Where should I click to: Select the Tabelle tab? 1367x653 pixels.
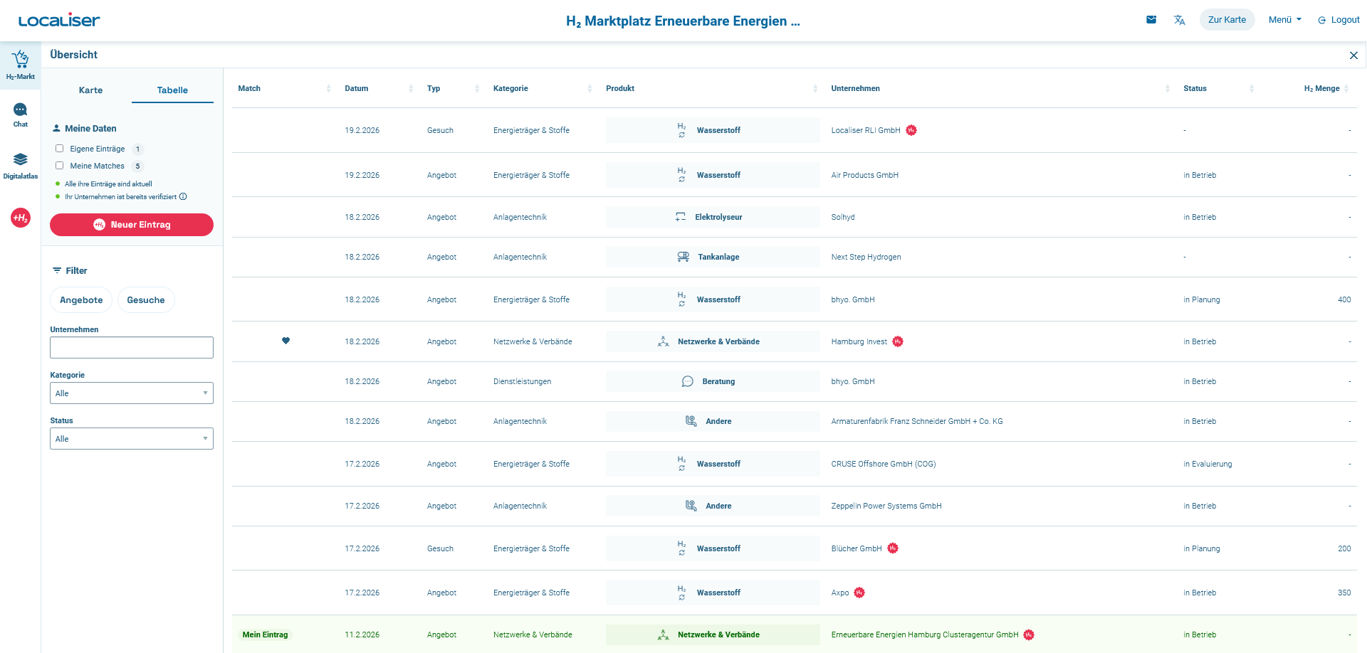[172, 90]
